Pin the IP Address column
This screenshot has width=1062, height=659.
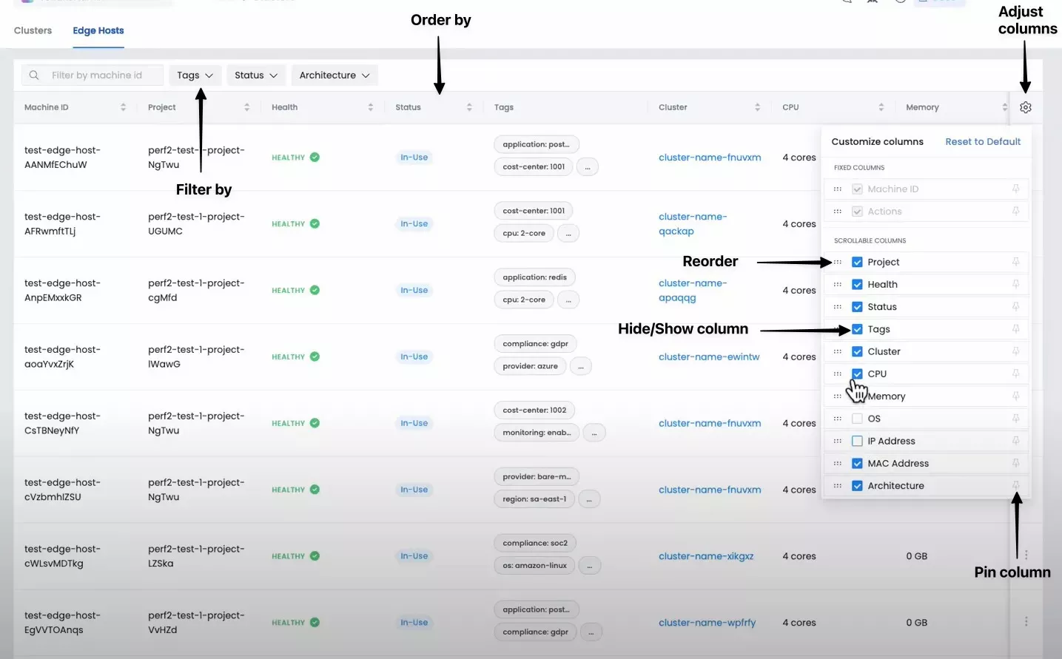pyautogui.click(x=1015, y=441)
